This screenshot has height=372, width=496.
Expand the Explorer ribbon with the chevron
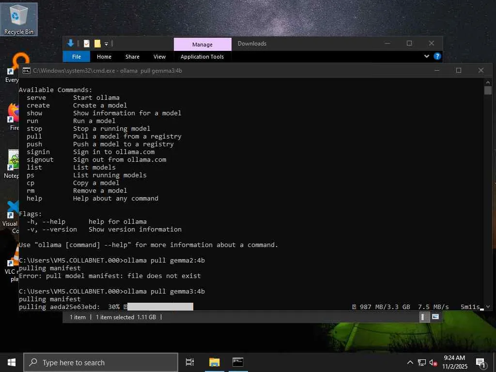[426, 56]
